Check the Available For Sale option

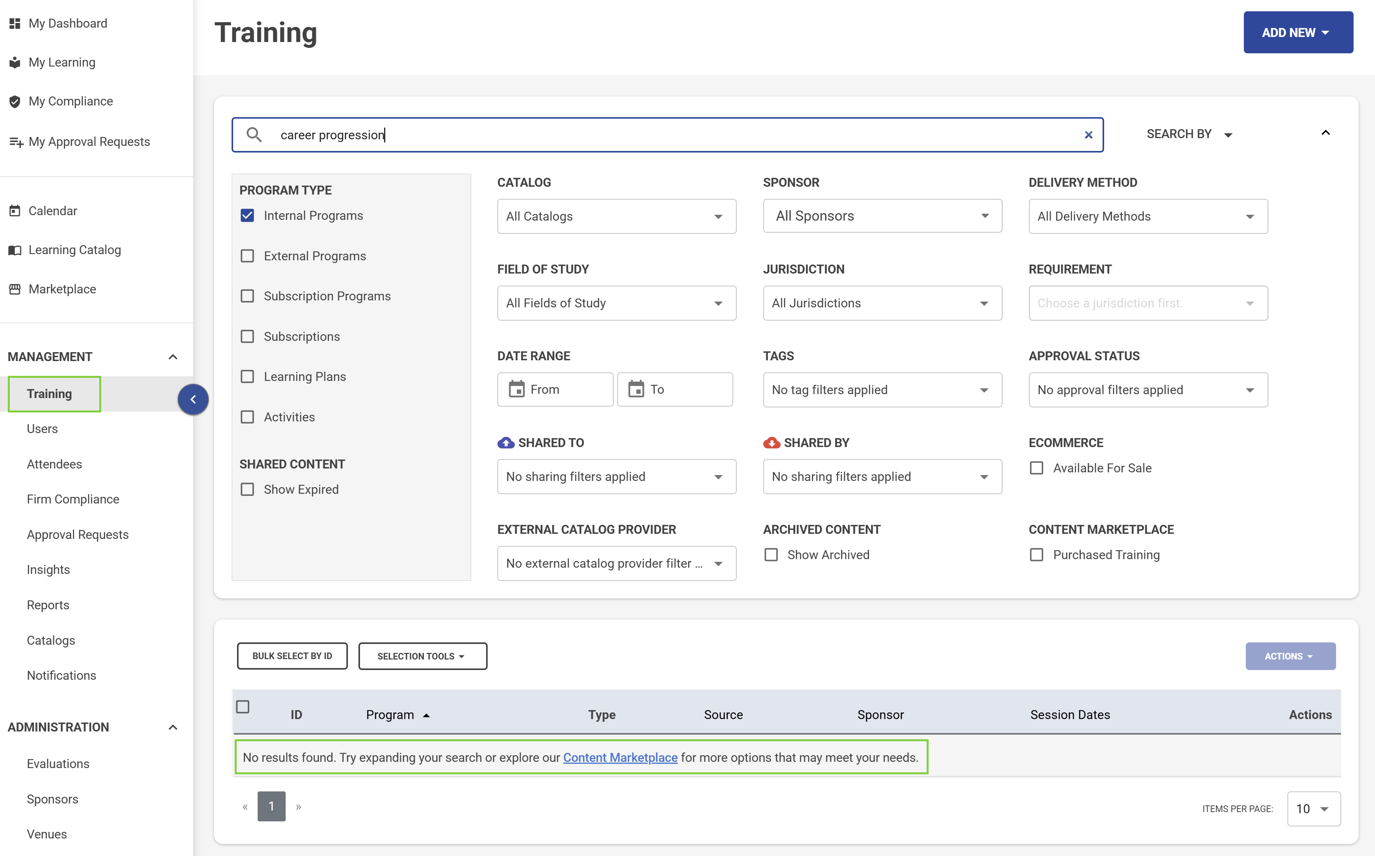(1036, 468)
